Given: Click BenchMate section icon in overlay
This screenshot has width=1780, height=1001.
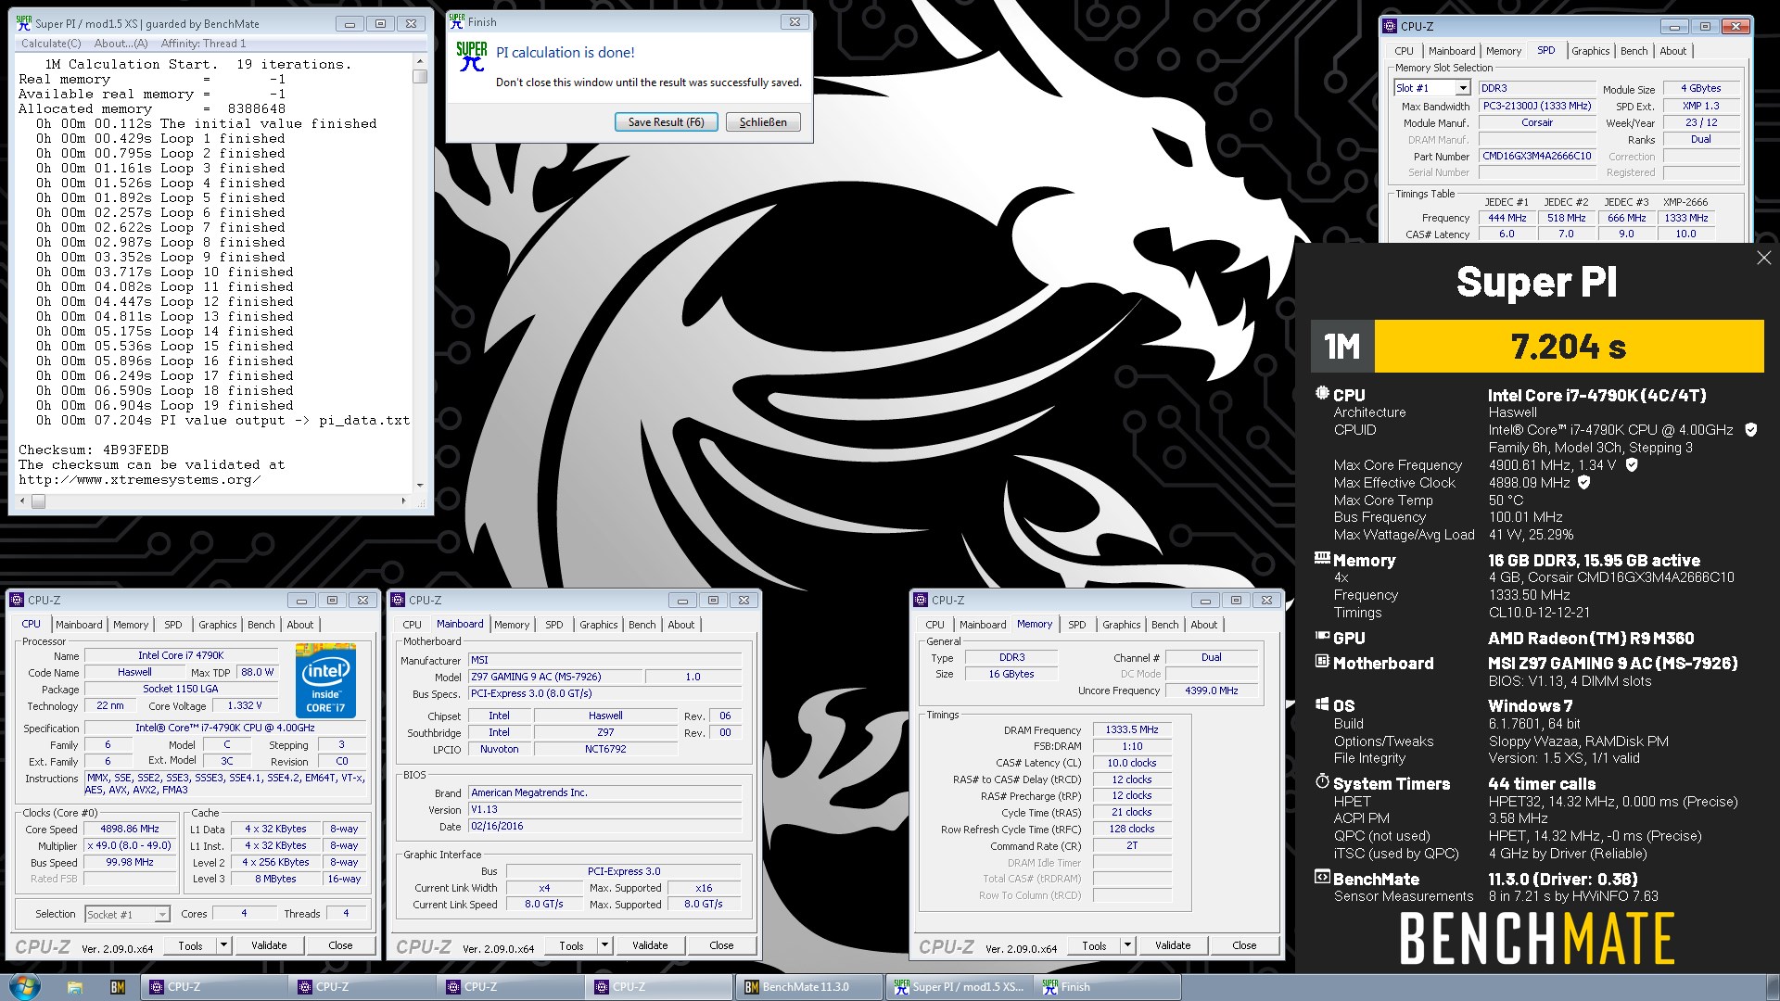Looking at the screenshot, I should pos(1322,877).
